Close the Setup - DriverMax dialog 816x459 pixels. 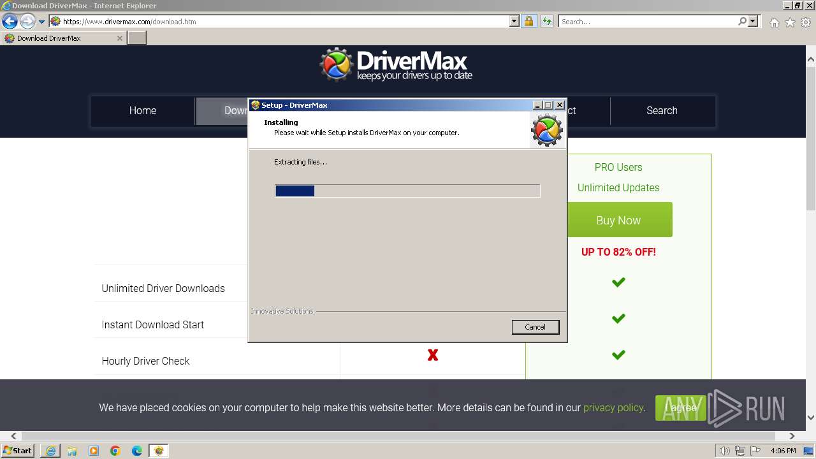pyautogui.click(x=560, y=105)
